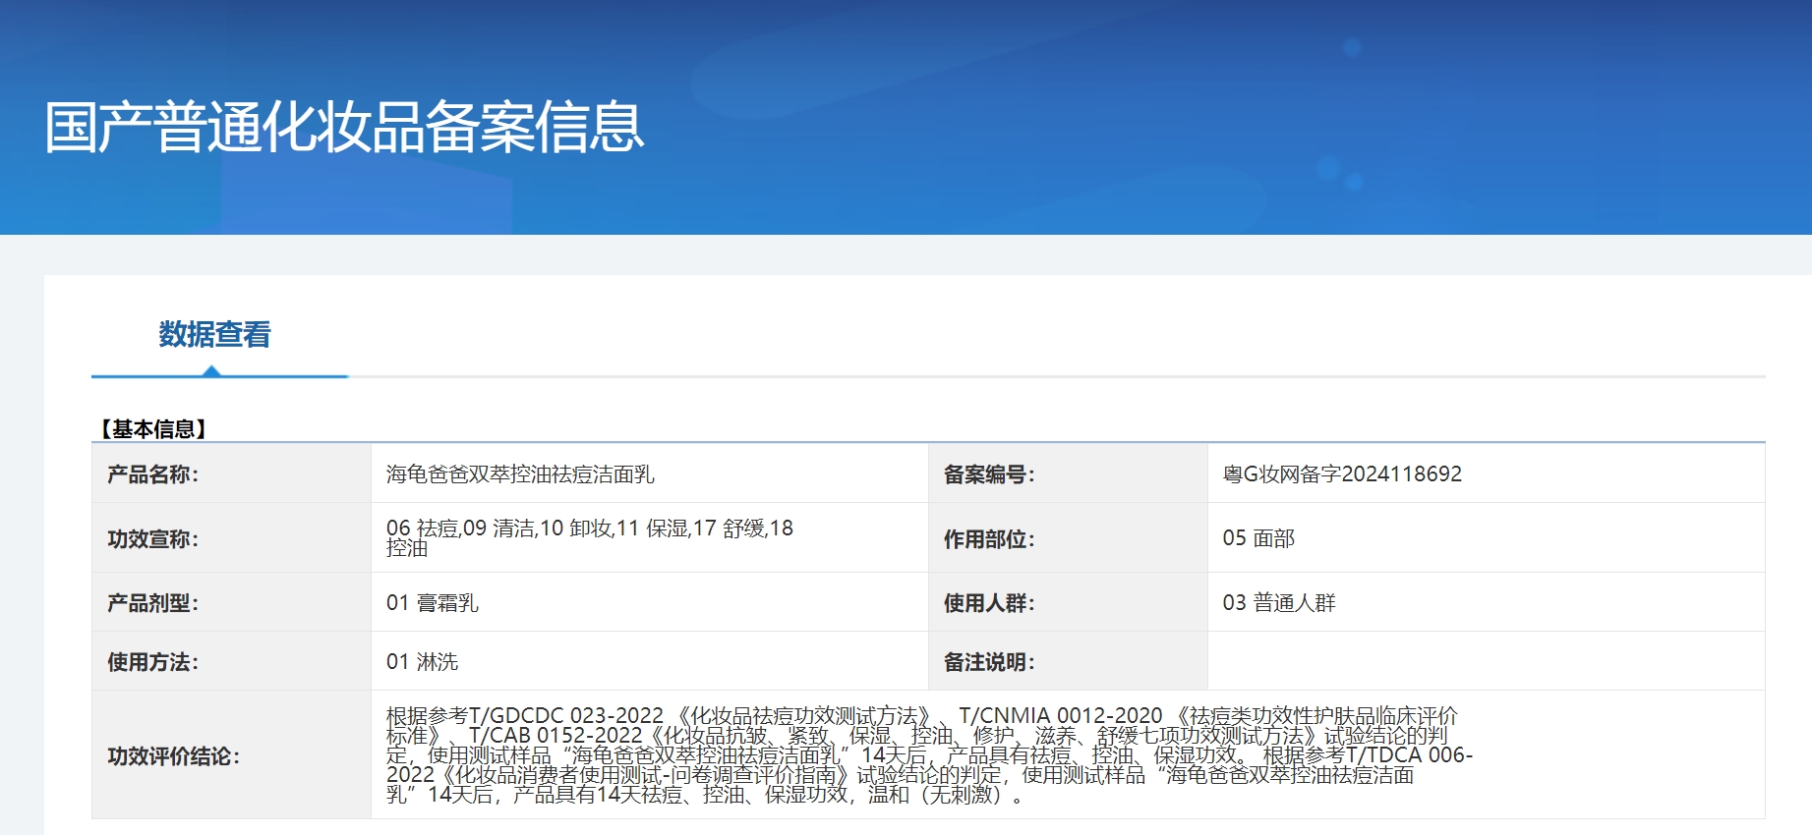
Task: Select the efficacy claims text starting 06 祛痘
Action: click(588, 537)
